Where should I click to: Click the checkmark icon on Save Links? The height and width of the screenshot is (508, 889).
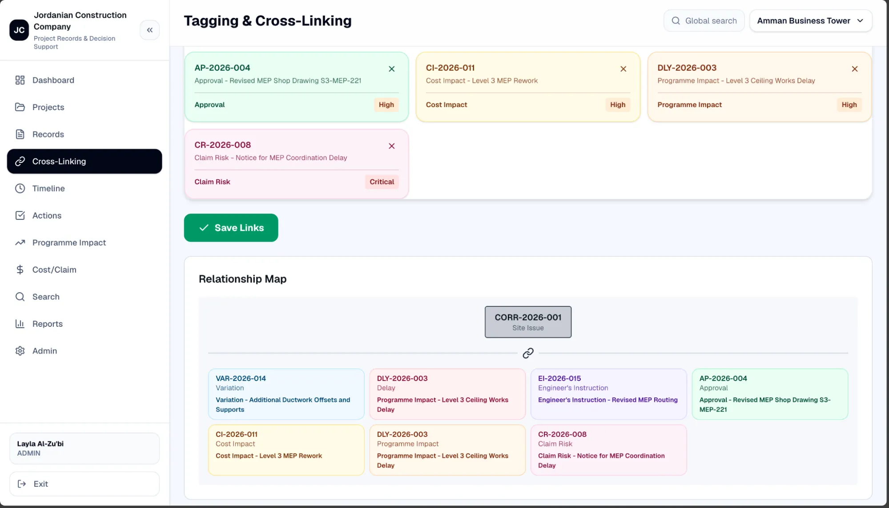[x=204, y=228]
